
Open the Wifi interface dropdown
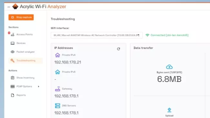point(97,35)
